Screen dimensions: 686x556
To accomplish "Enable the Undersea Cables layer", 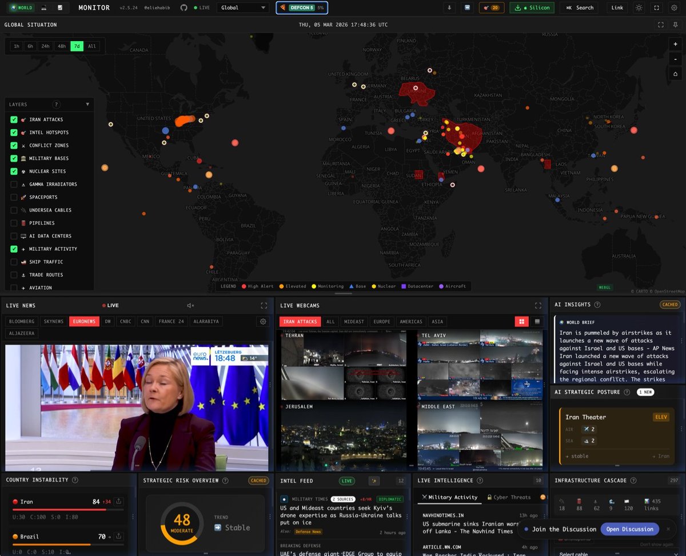I will [x=14, y=210].
